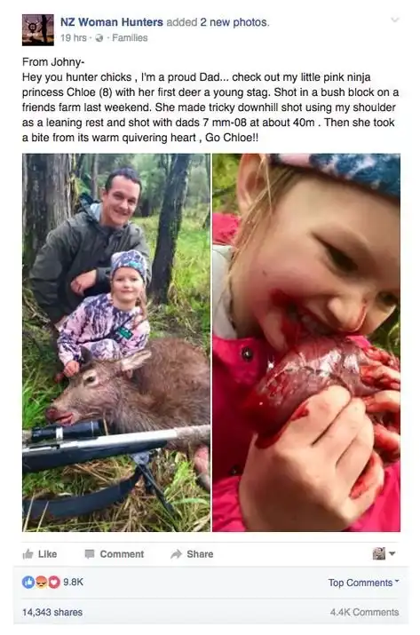Click the angry reaction emoji icon
The height and width of the screenshot is (635, 420).
click(41, 583)
